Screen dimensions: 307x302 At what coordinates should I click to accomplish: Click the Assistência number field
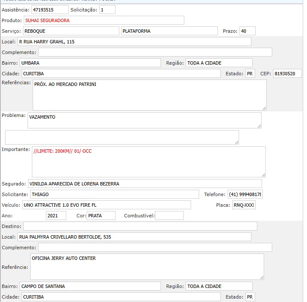pyautogui.click(x=50, y=9)
